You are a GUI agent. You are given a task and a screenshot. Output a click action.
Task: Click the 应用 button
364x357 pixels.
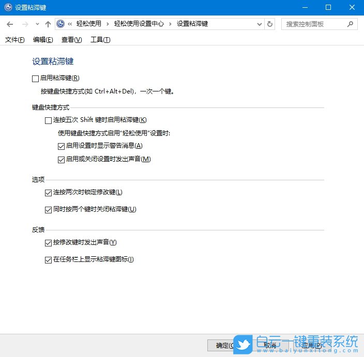(312, 346)
